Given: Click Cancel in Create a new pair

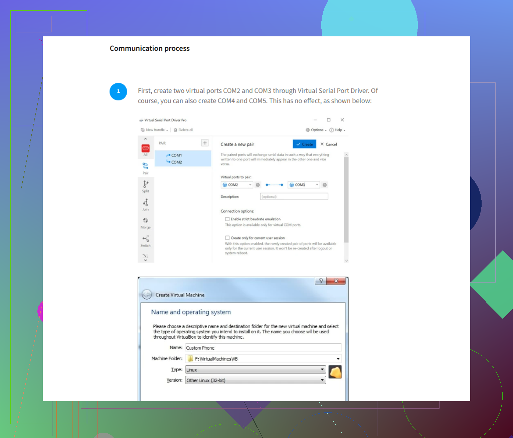Looking at the screenshot, I should pos(329,144).
